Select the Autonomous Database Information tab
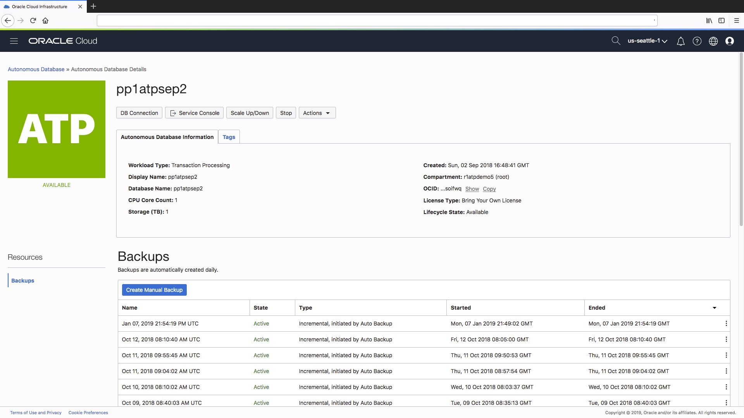This screenshot has height=418, width=744. [x=167, y=137]
